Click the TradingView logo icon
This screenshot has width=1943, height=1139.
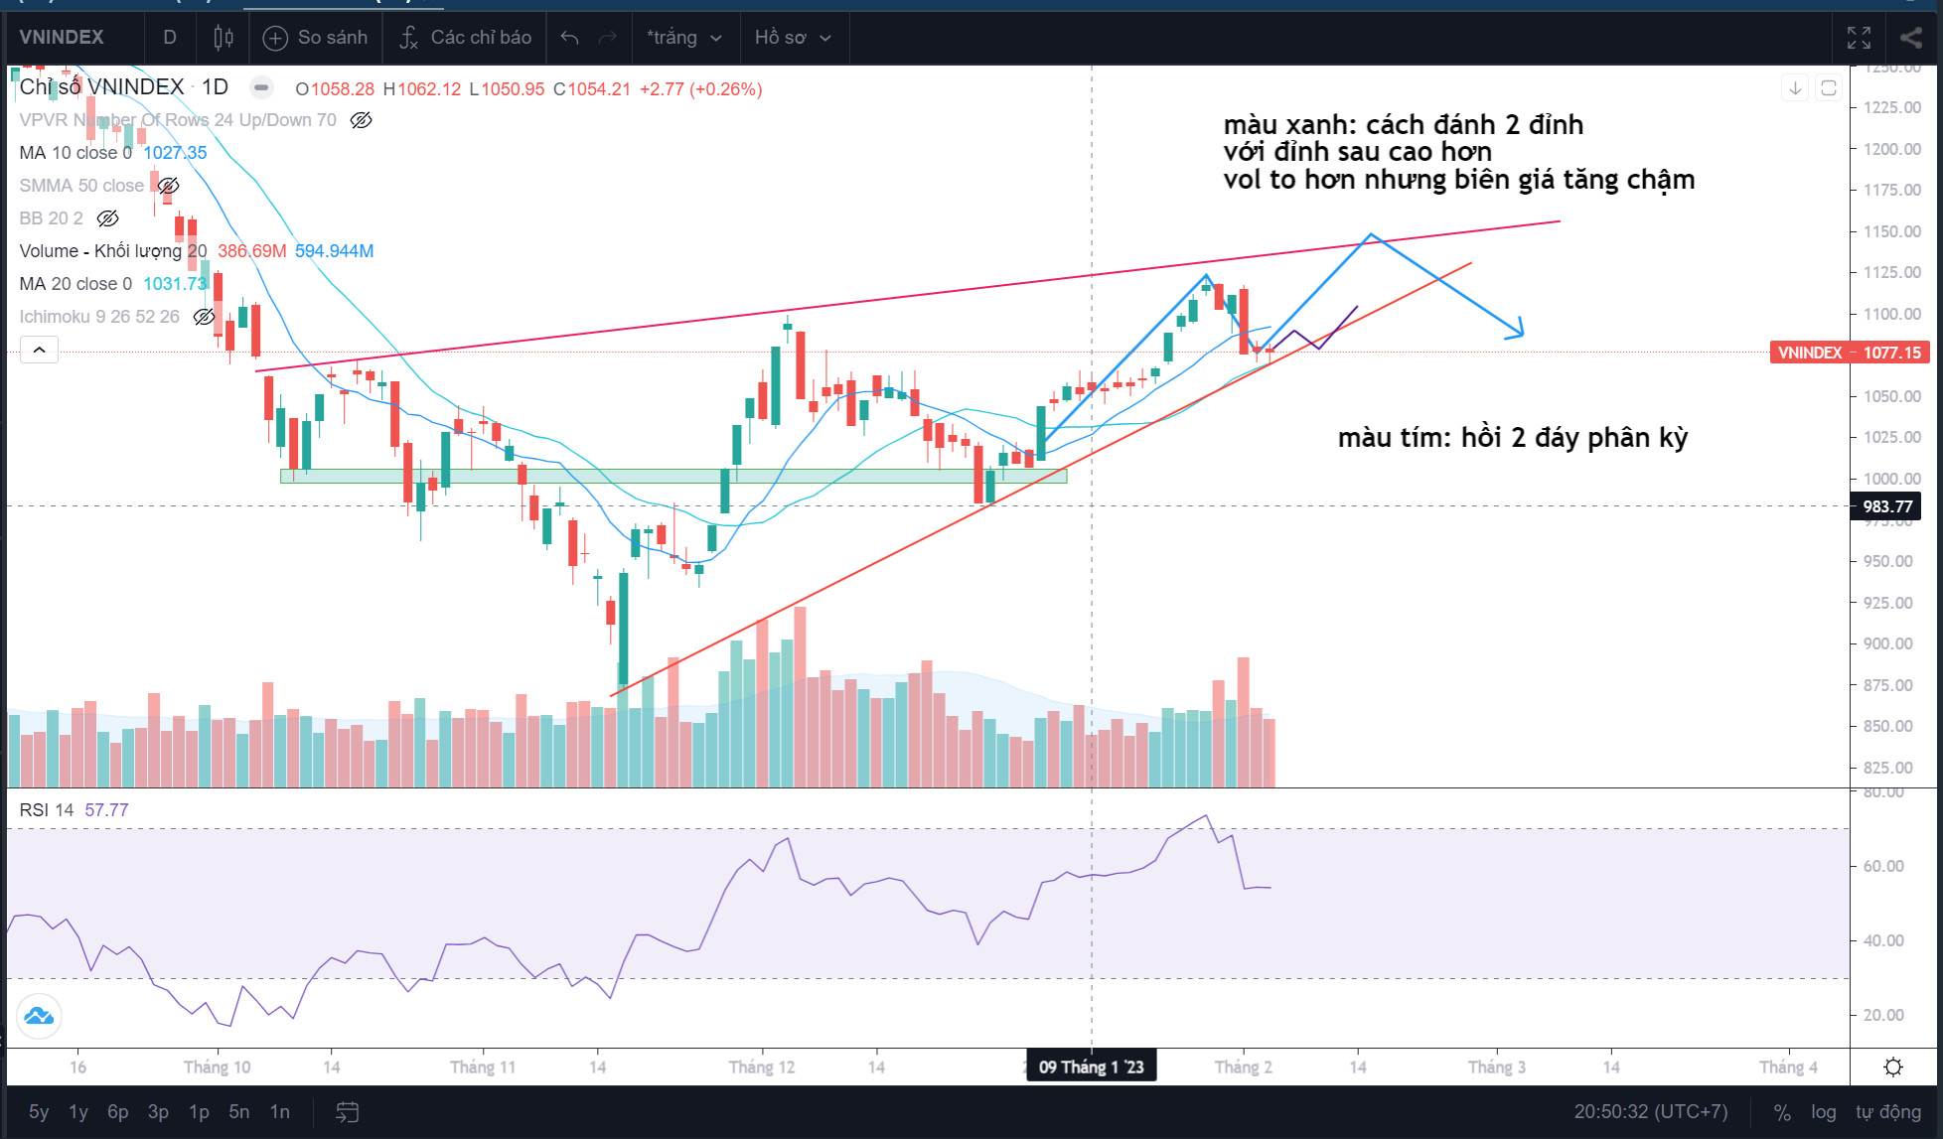pos(39,1016)
